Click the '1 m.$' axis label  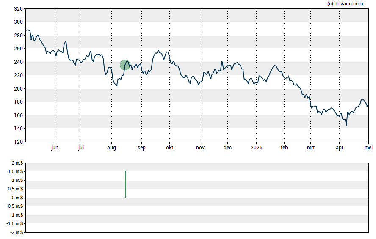pos(17,180)
